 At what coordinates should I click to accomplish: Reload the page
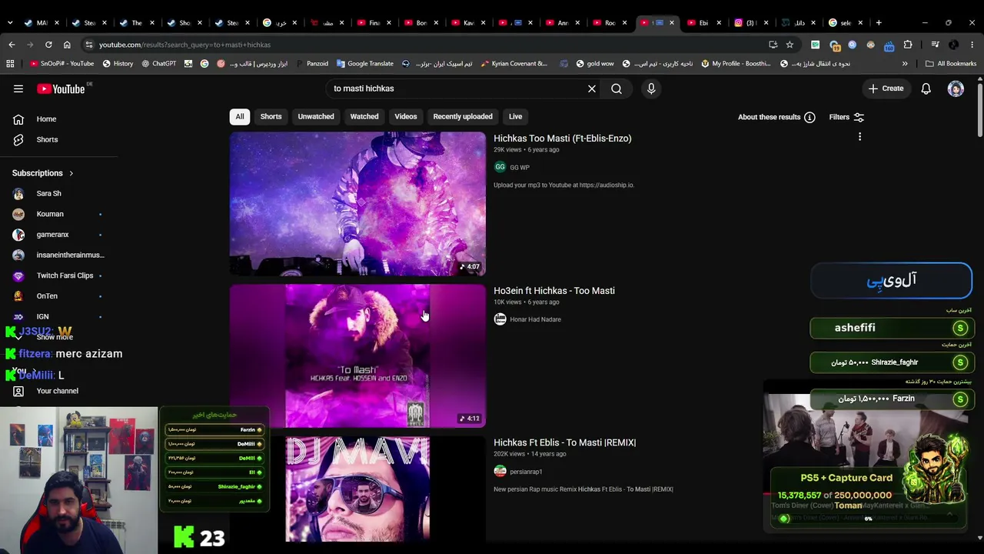[48, 45]
